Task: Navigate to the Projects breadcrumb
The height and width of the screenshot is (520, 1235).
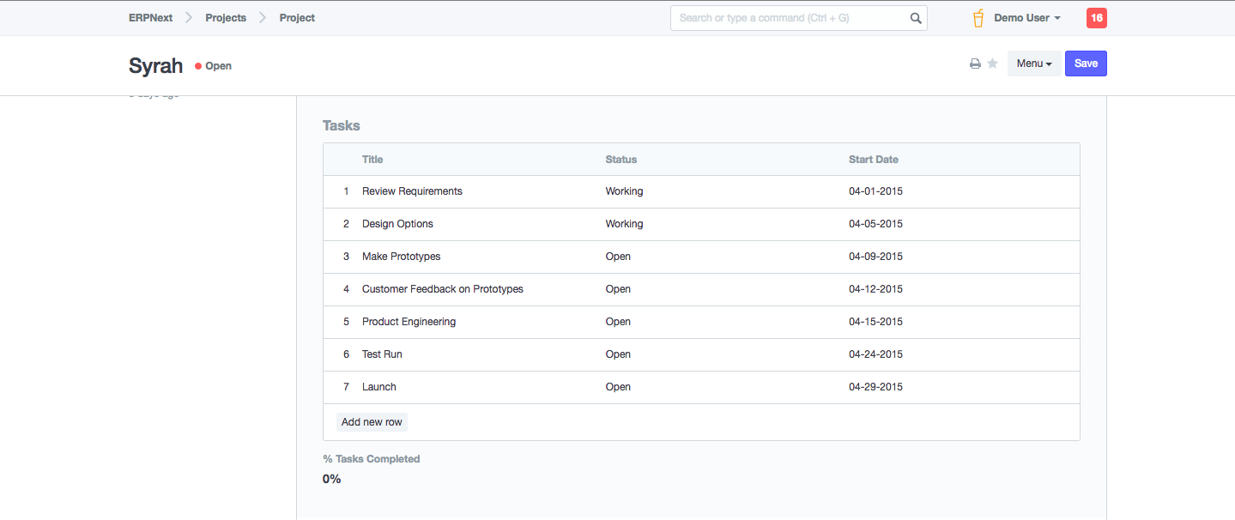Action: [x=226, y=18]
